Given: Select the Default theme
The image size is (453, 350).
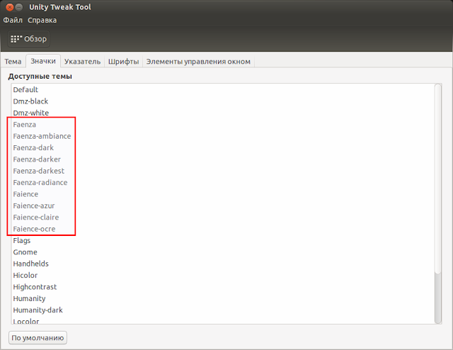Looking at the screenshot, I should pos(223,90).
